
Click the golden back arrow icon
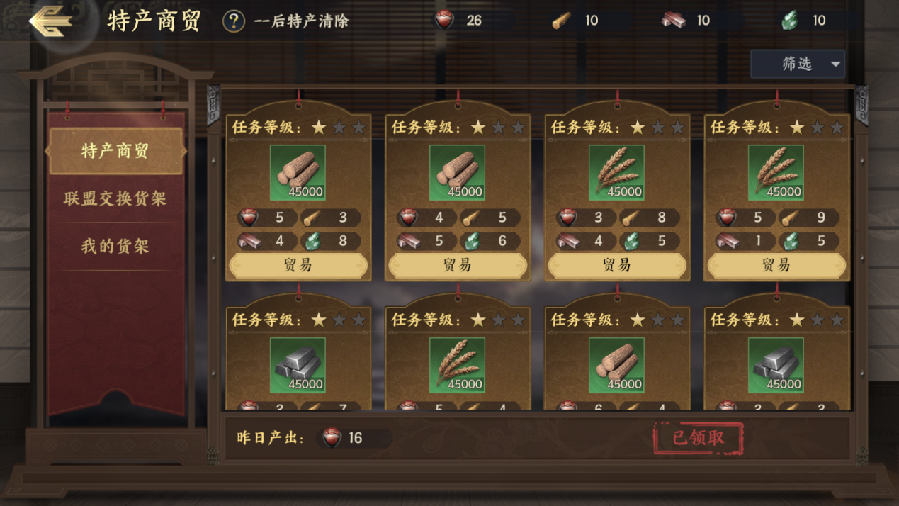(x=50, y=21)
